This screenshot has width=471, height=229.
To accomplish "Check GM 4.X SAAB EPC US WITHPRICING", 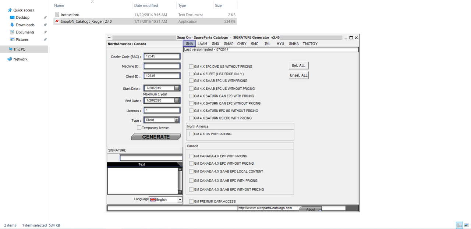I will tap(191, 80).
